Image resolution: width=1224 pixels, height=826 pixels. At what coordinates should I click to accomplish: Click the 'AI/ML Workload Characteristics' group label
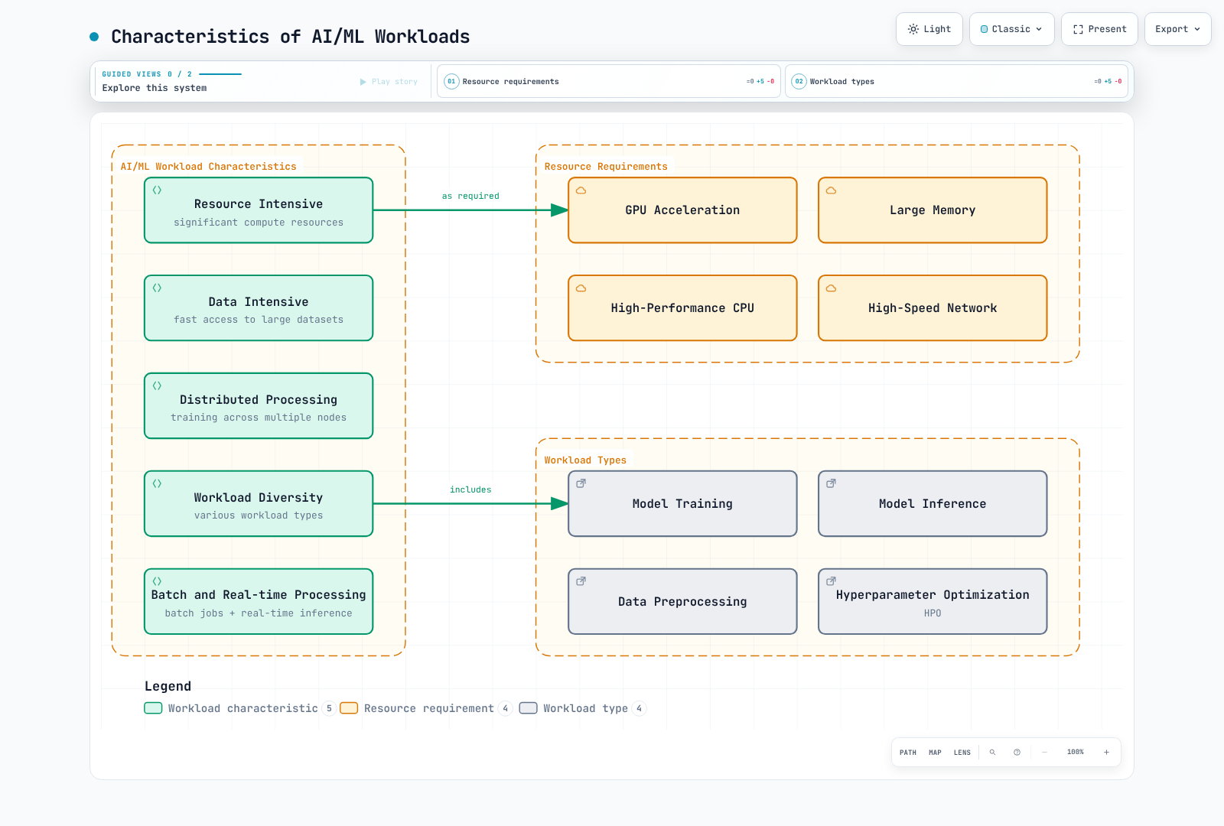tap(208, 167)
